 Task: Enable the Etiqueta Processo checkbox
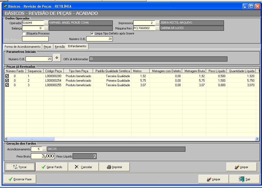tap(24, 34)
